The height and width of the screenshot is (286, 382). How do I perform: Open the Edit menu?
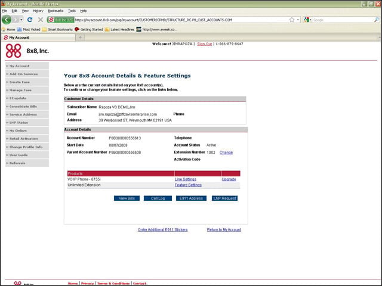click(14, 11)
